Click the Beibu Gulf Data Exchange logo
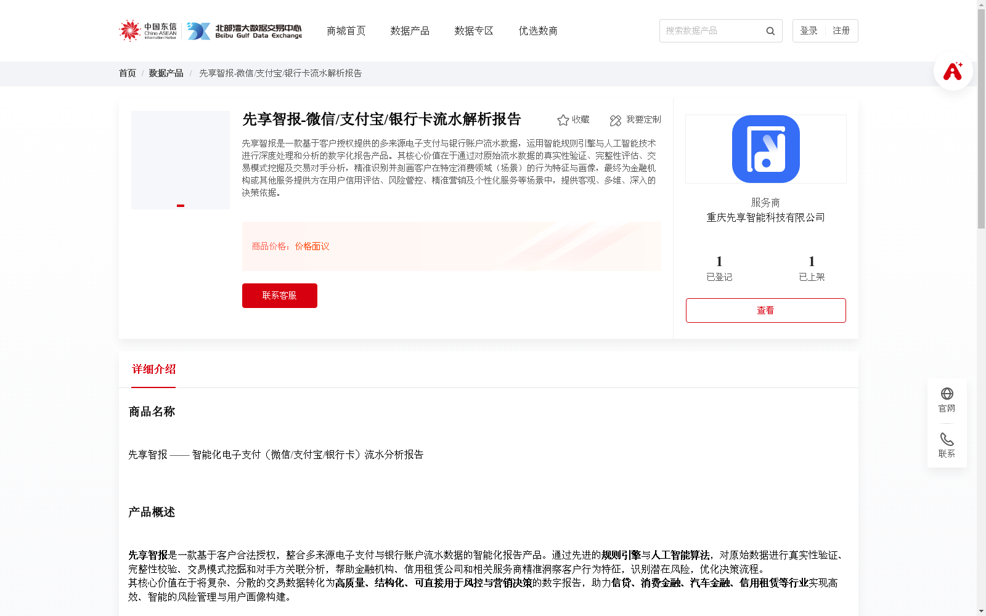 (x=245, y=31)
